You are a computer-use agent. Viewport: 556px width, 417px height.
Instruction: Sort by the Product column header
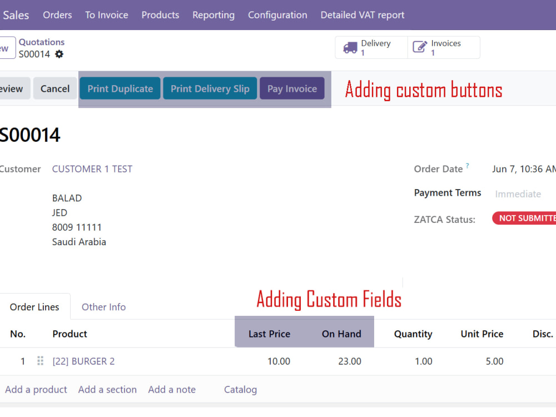tap(70, 334)
